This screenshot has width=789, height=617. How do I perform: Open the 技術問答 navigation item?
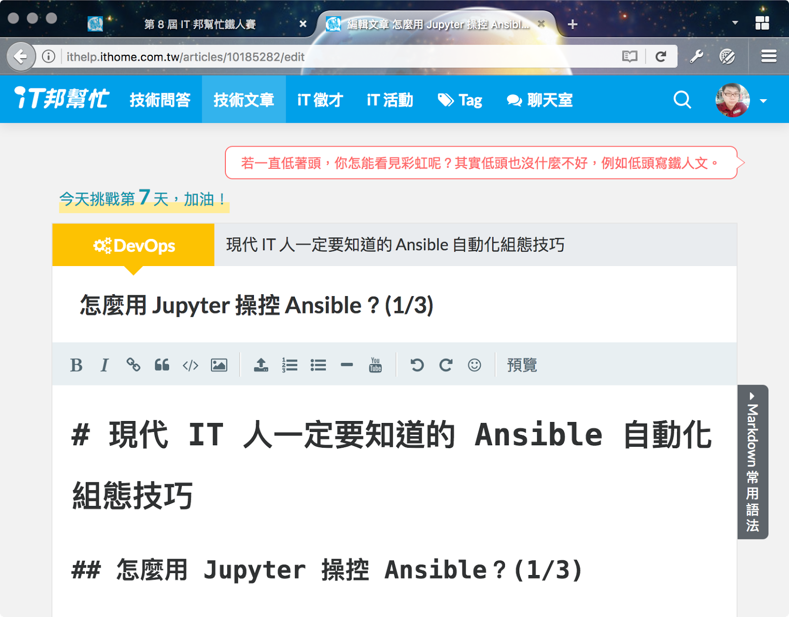(x=160, y=100)
